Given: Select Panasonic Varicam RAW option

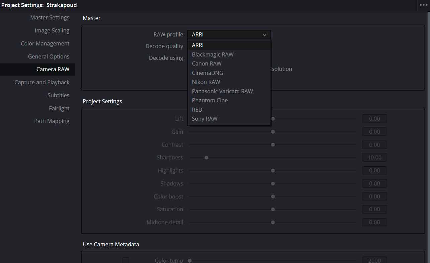Looking at the screenshot, I should click(x=222, y=91).
